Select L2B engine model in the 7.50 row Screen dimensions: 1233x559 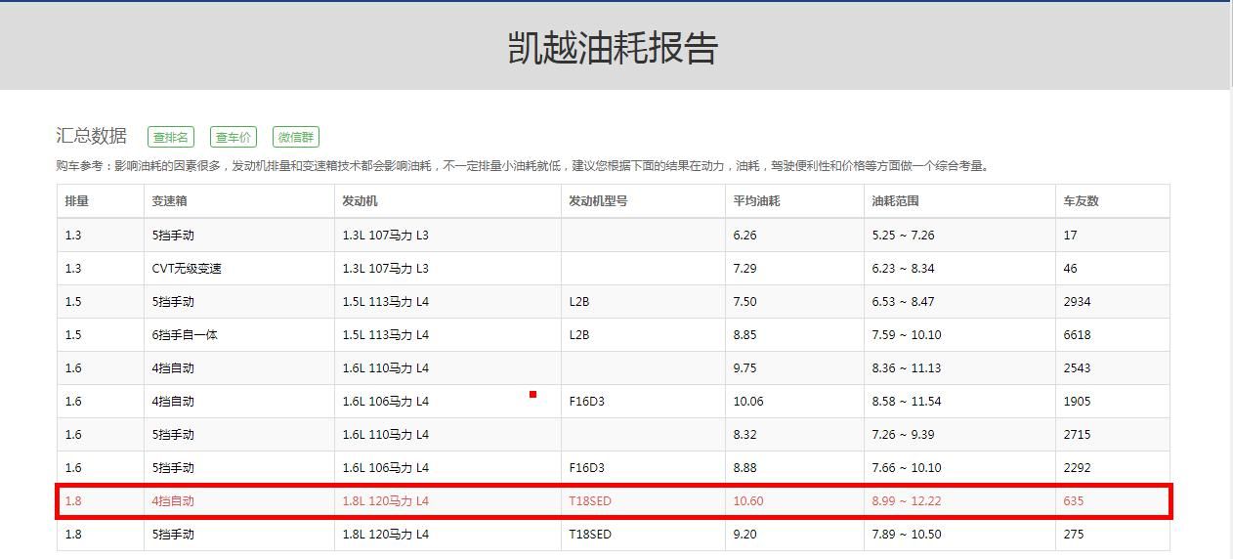click(x=579, y=301)
